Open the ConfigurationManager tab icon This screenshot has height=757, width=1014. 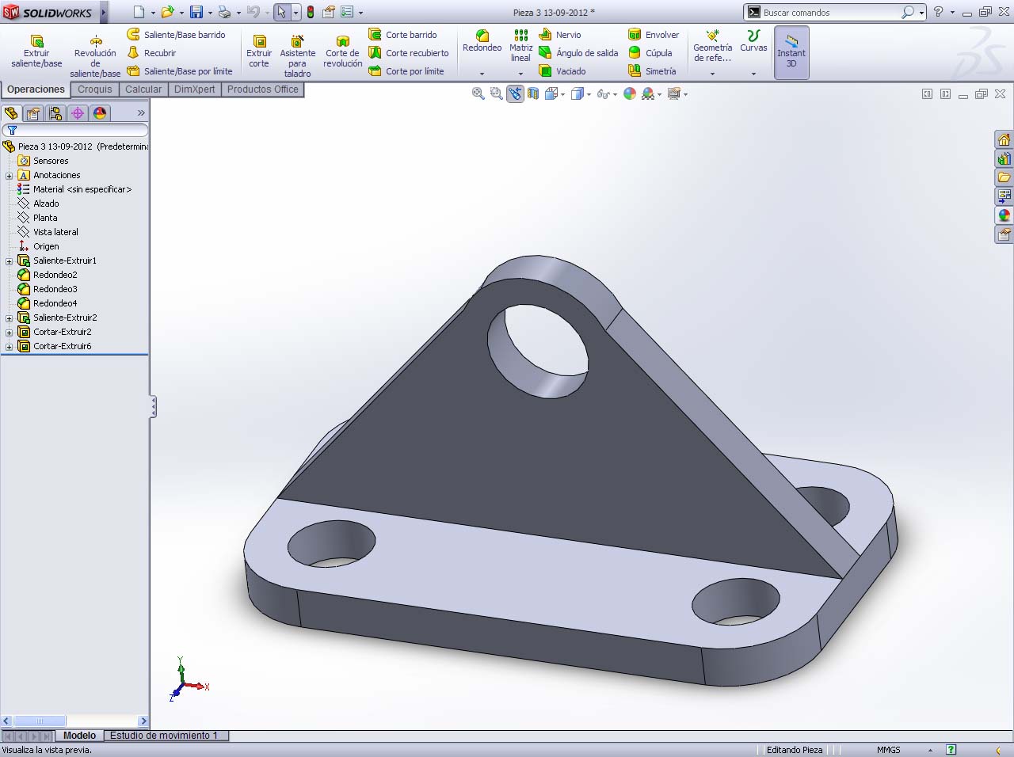click(x=55, y=113)
